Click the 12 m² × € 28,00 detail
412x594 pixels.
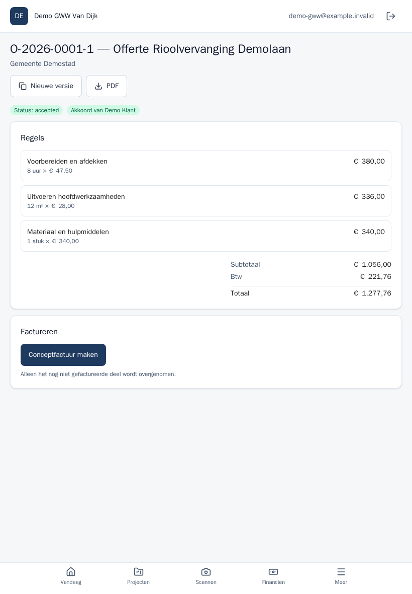tap(51, 206)
